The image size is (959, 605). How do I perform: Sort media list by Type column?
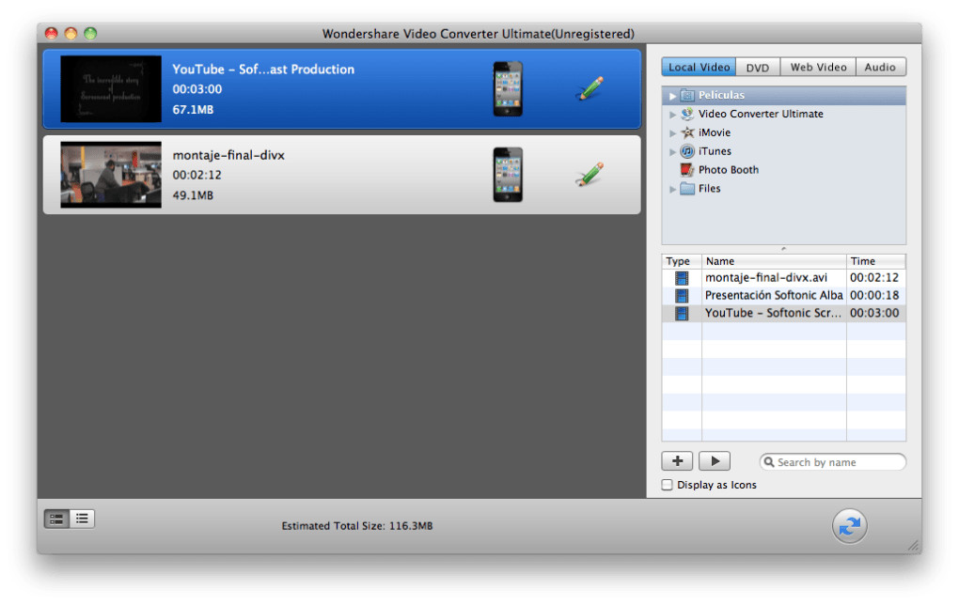pos(682,261)
